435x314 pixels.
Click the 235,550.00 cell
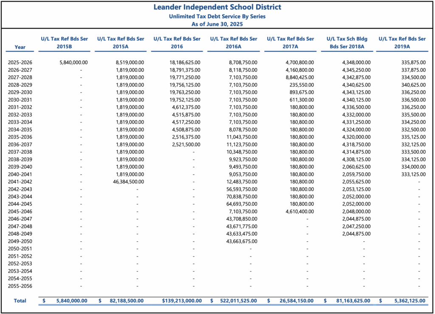(x=302, y=85)
